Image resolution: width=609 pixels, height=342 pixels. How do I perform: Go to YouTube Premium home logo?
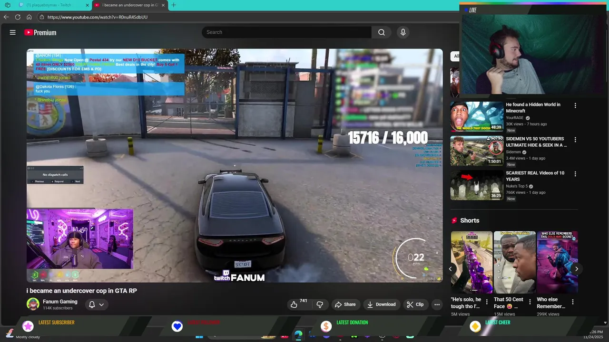pos(40,32)
